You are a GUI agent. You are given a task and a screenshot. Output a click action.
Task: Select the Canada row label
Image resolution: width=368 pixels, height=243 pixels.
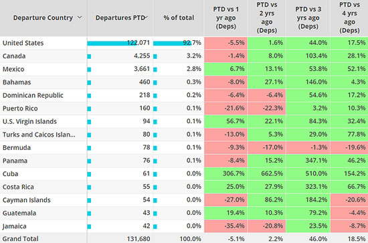point(14,56)
